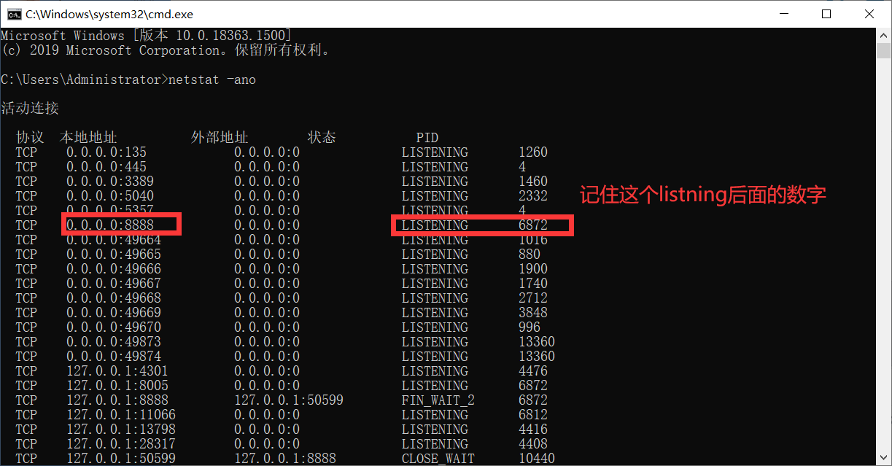Screen dimensions: 892x466
Task: Click local address 127.0.0.1:28317
Action: (x=121, y=444)
